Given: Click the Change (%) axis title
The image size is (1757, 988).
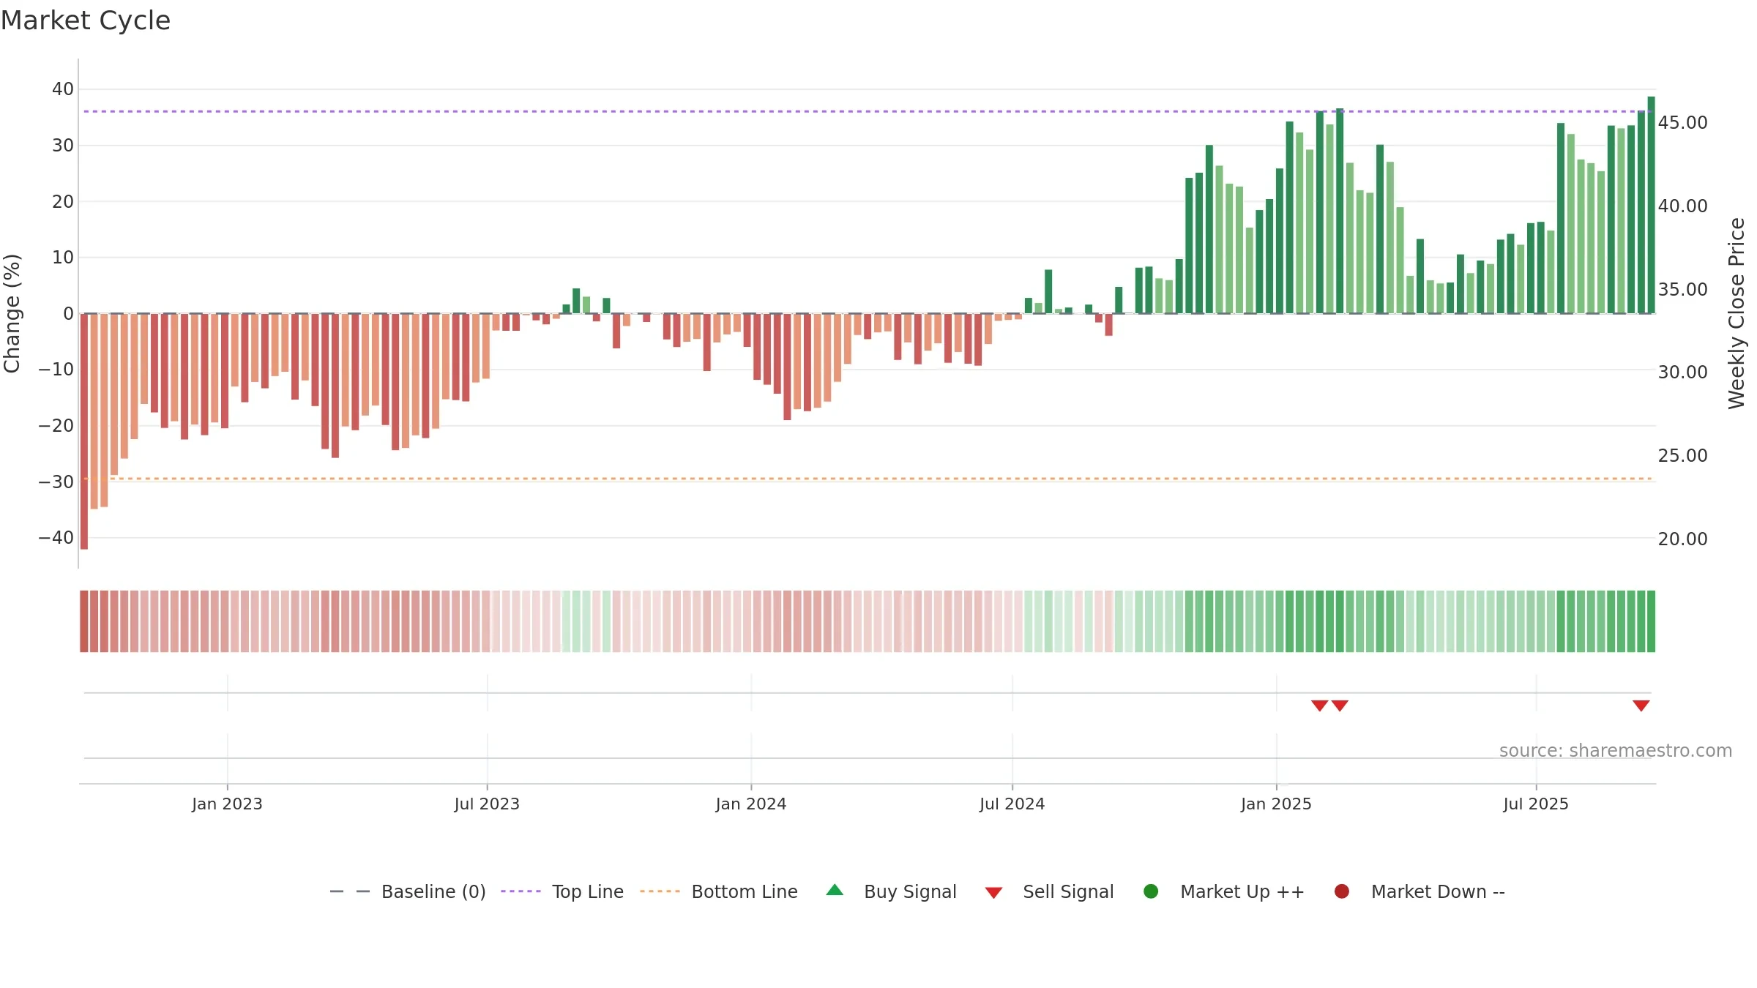Looking at the screenshot, I should [12, 313].
